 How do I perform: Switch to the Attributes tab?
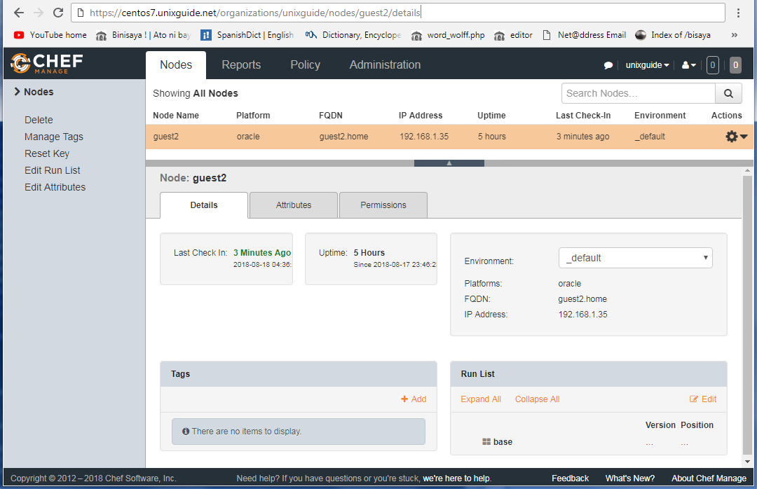pyautogui.click(x=293, y=205)
